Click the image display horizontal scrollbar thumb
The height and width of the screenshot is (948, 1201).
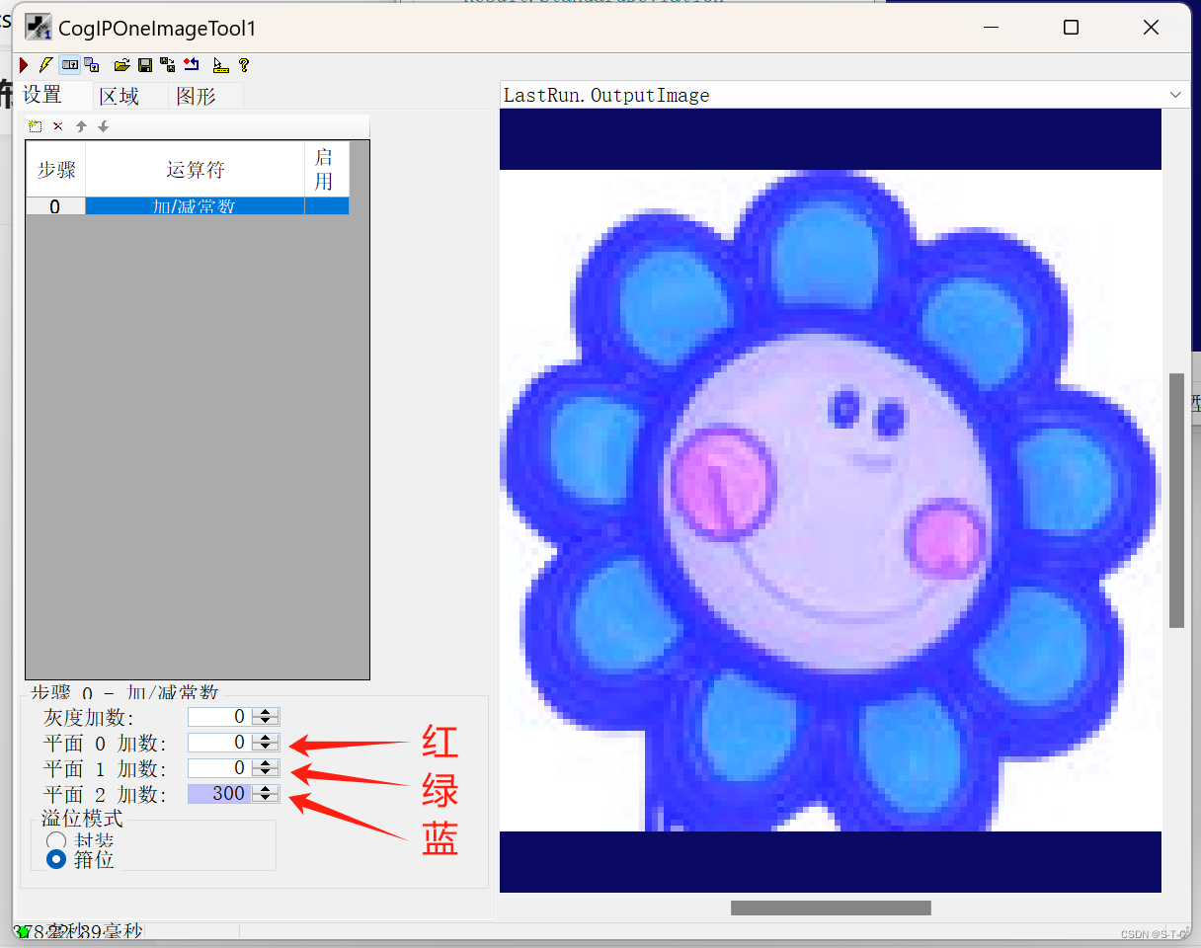coord(831,908)
